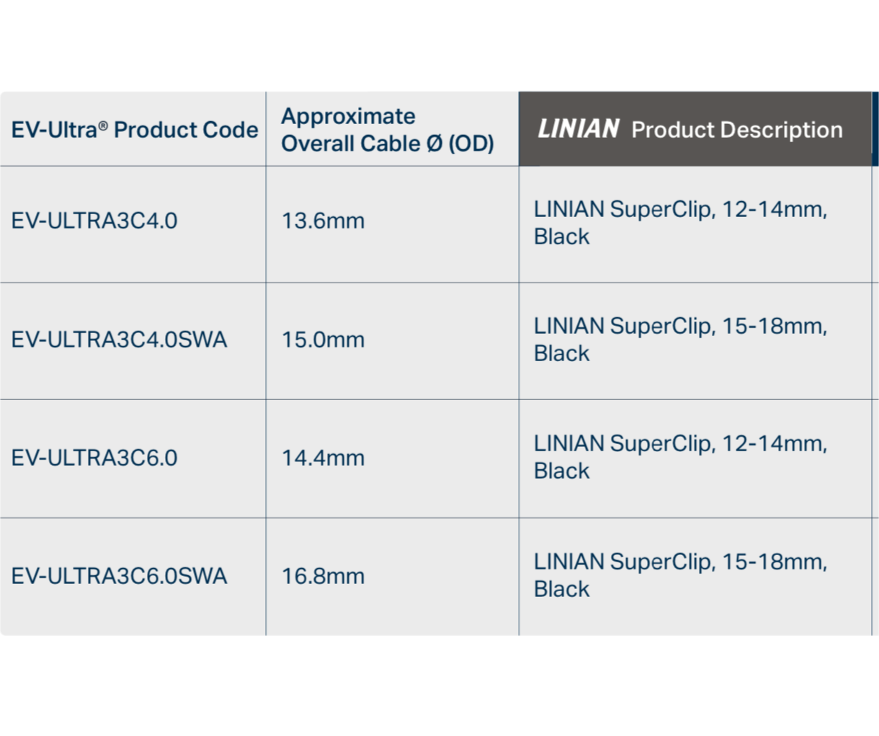This screenshot has width=879, height=736.
Task: Click SuperClip 15-18mm description for EV-ULTRA3C4.0SWA
Action: [x=680, y=340]
